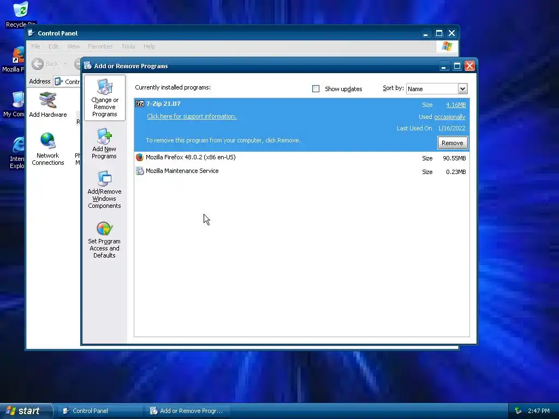Click the Last Used On date 1/16/2022
Image resolution: width=559 pixels, height=419 pixels.
coord(451,128)
